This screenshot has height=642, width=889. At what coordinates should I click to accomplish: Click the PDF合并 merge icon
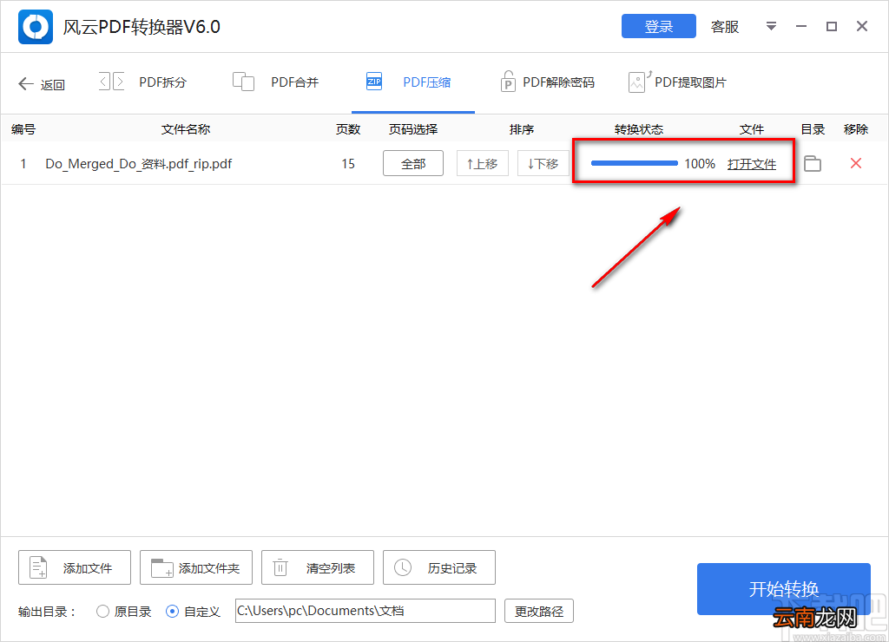tap(243, 82)
